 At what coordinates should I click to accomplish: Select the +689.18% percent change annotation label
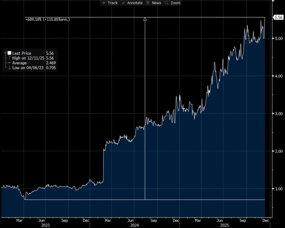[x=48, y=19]
